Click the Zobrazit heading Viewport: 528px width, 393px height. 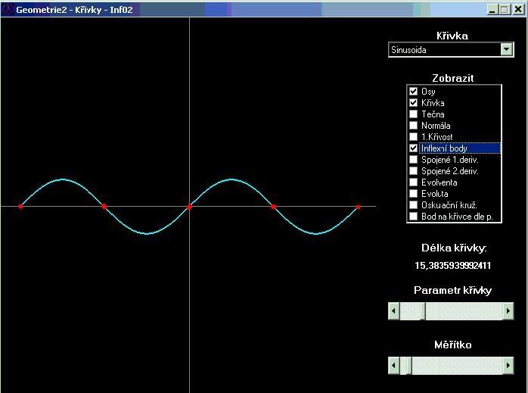click(452, 78)
